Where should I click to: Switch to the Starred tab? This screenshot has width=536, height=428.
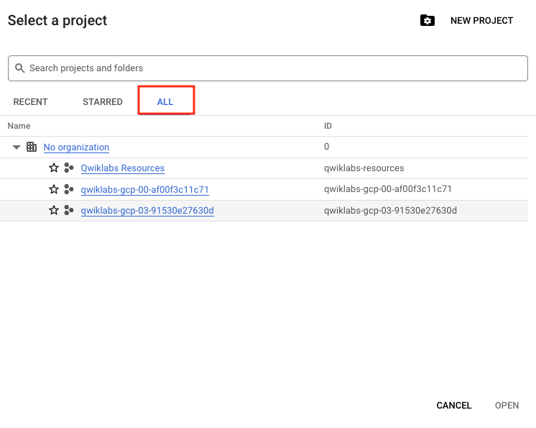click(x=103, y=102)
